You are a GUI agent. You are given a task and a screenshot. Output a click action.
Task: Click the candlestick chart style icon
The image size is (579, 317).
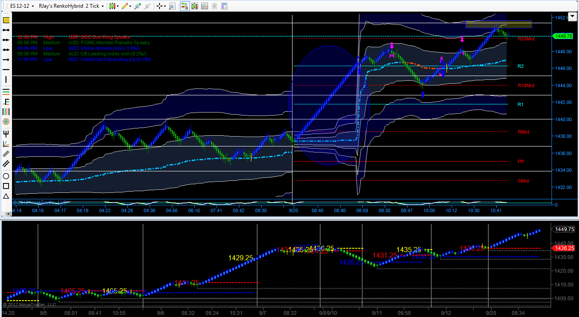point(112,6)
